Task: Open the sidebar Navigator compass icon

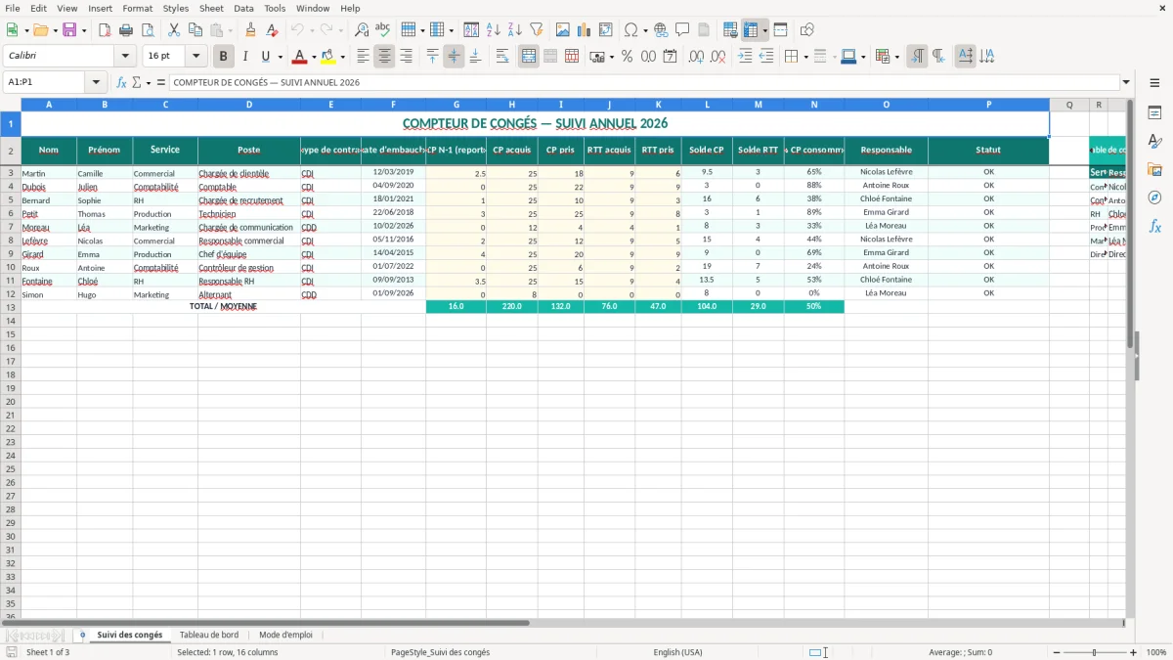Action: 1154,198
